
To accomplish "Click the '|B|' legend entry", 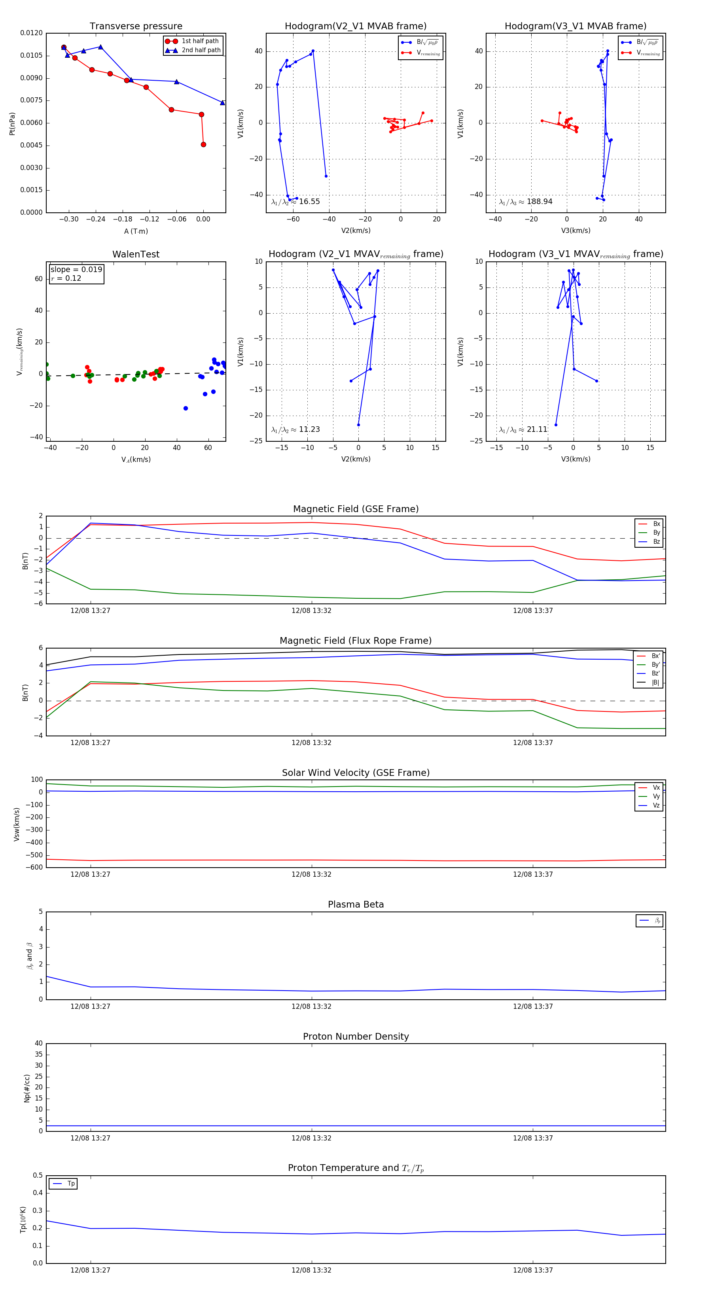I will (x=649, y=683).
